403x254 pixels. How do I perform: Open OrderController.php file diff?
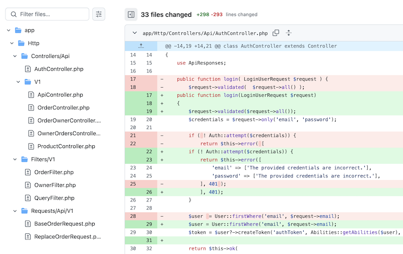[x=63, y=107]
